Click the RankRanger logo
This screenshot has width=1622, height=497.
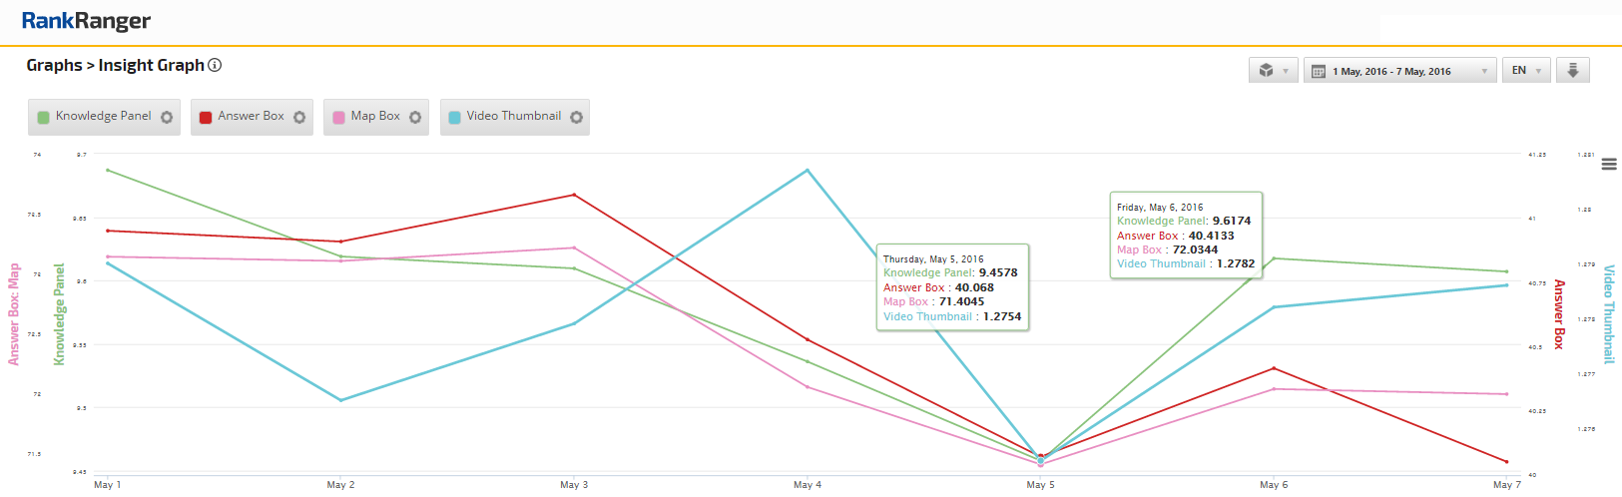coord(86,21)
